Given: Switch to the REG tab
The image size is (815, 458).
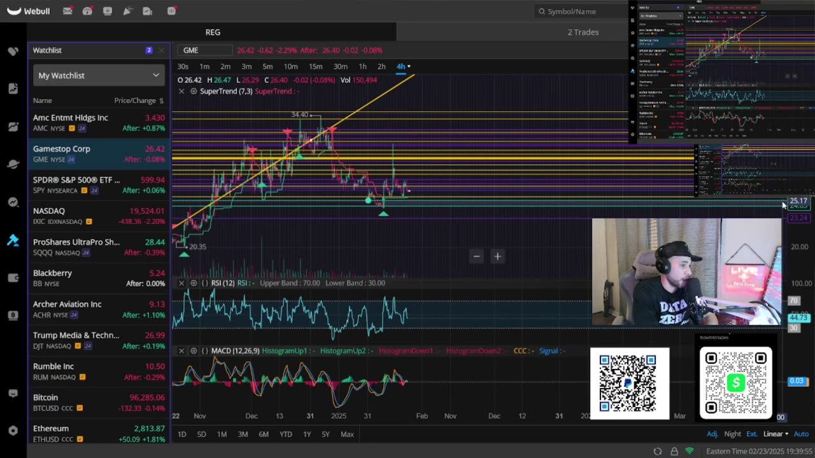Looking at the screenshot, I should click(x=213, y=32).
